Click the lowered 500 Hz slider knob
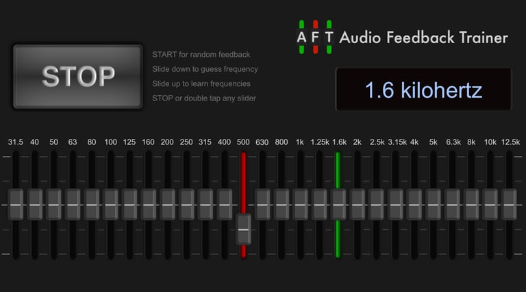This screenshot has width=526, height=292. [243, 229]
